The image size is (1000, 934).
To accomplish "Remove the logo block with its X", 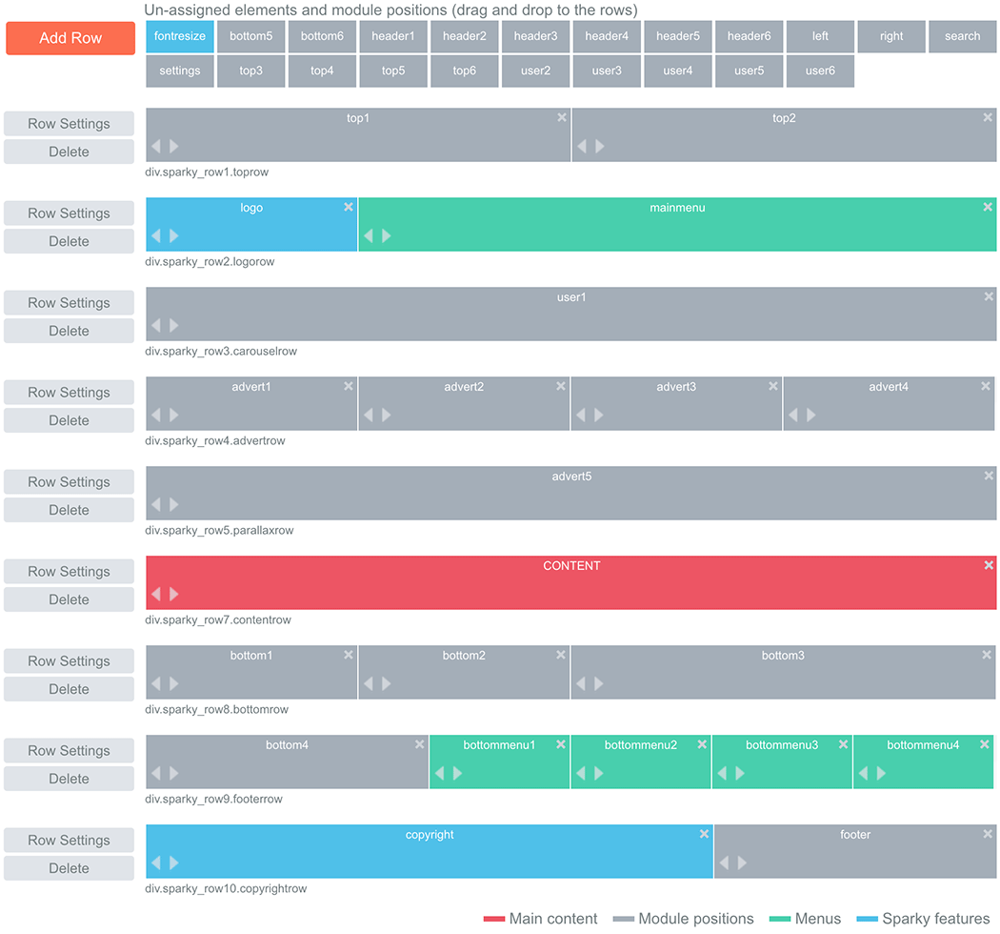I will point(349,207).
